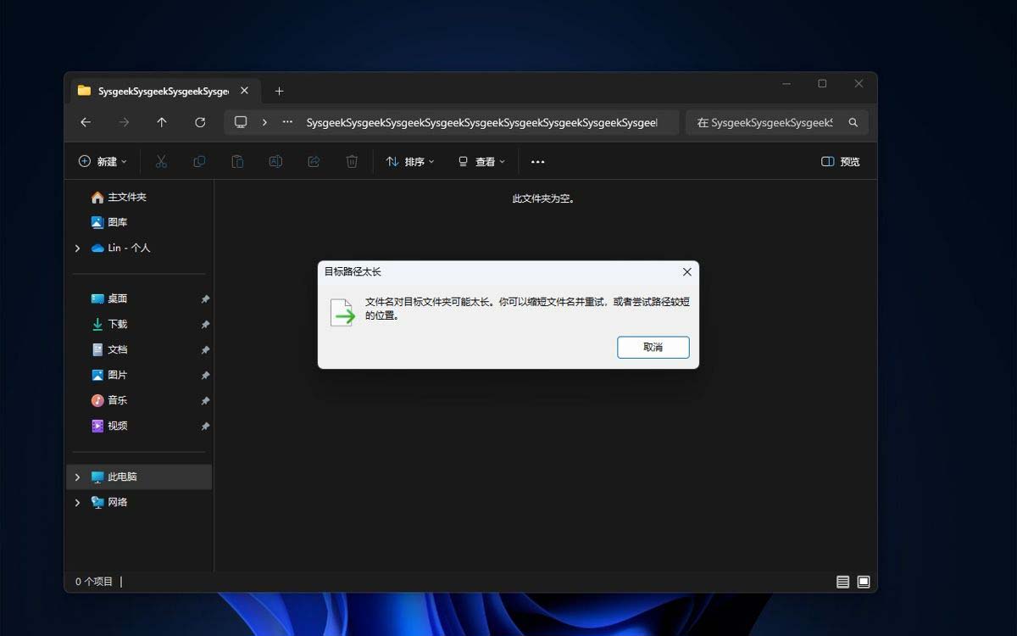Click the Share icon in toolbar
This screenshot has height=636, width=1017.
coord(314,161)
